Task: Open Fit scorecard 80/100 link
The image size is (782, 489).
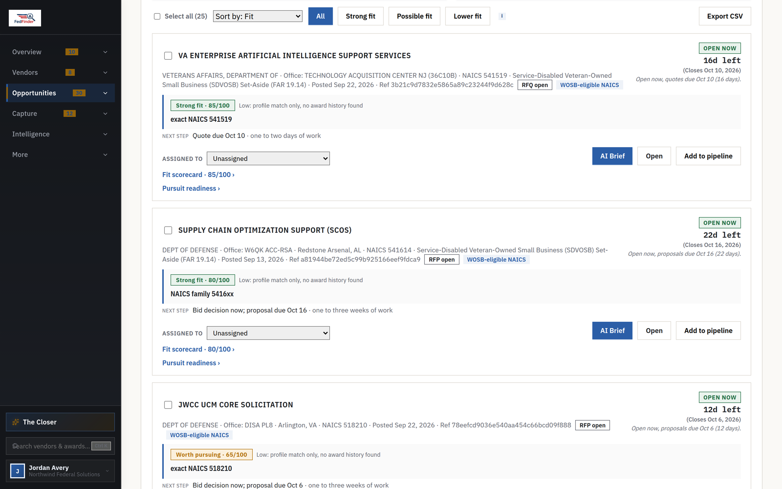Action: coord(198,349)
